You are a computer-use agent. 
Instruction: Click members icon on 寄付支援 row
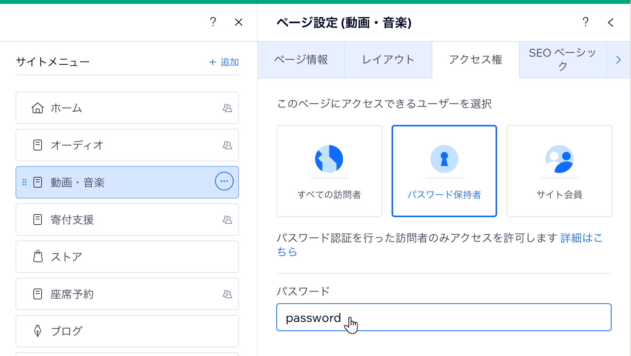point(227,220)
